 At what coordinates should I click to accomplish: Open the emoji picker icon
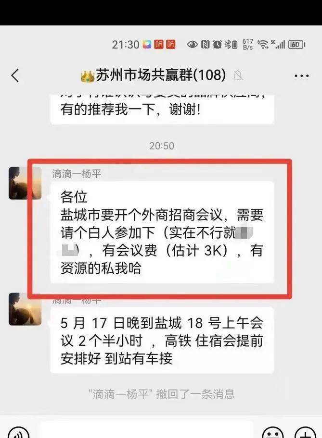click(273, 432)
